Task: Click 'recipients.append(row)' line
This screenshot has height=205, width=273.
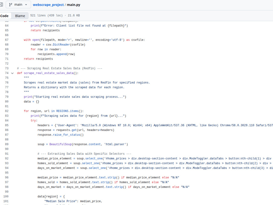Action: 56,54
